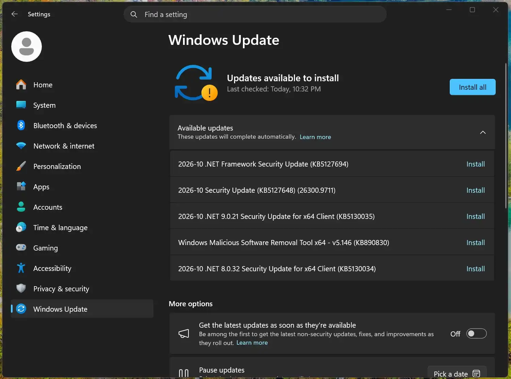Click the megaphone icon for latest updates
511x379 pixels.
pyautogui.click(x=184, y=333)
